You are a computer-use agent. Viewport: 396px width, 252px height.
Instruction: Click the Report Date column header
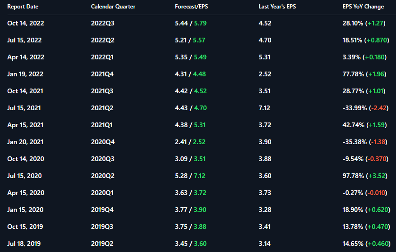[x=23, y=7]
